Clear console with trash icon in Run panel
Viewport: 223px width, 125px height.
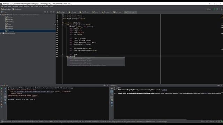coord(5,103)
